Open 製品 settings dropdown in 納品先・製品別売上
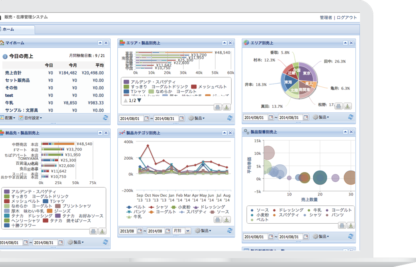 click(x=76, y=242)
